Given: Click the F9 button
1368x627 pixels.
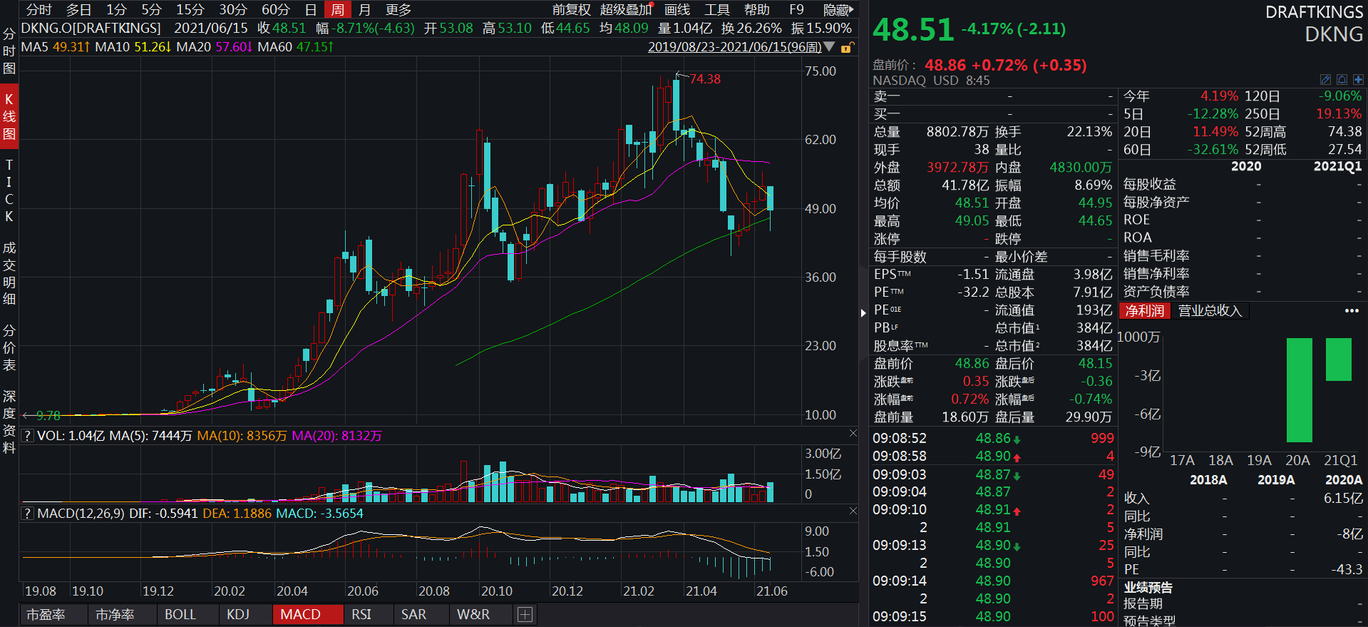Looking at the screenshot, I should point(797,10).
